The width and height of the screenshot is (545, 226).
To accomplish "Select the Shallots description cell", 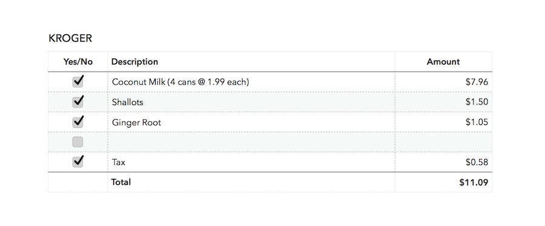I will click(251, 102).
